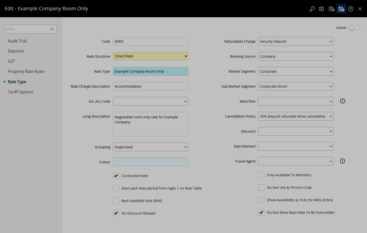The height and width of the screenshot is (233, 367).
Task: Enable Best Available Rate (BAR) checkbox
Action: click(116, 201)
